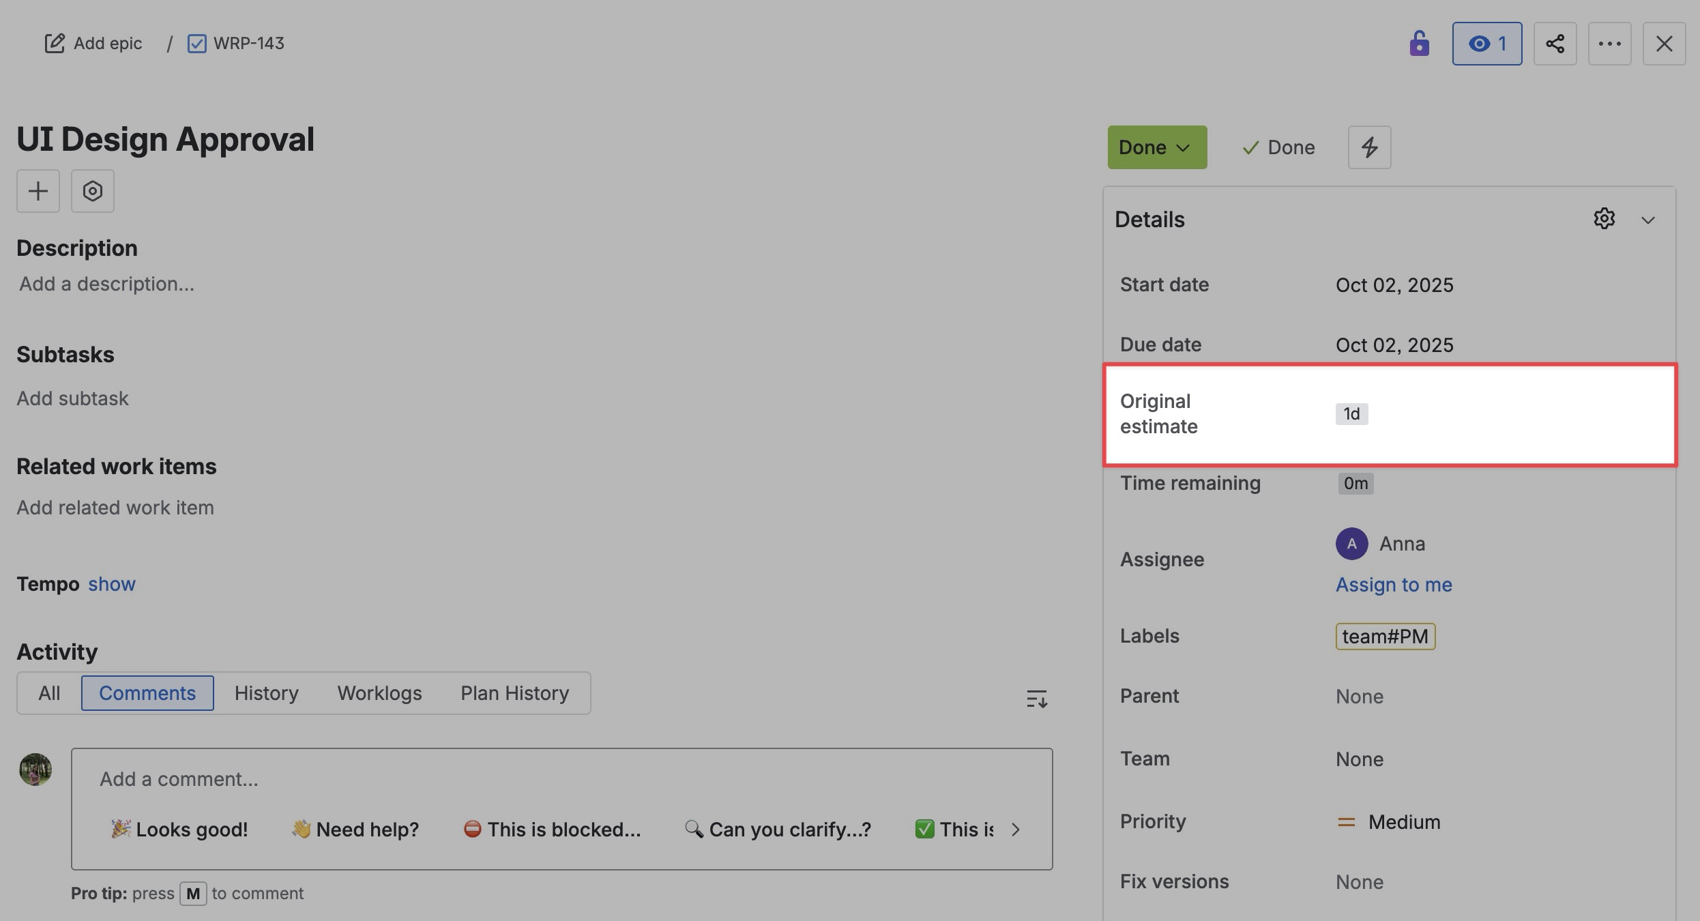Click the Add epic pencil icon
The height and width of the screenshot is (921, 1700).
click(55, 44)
